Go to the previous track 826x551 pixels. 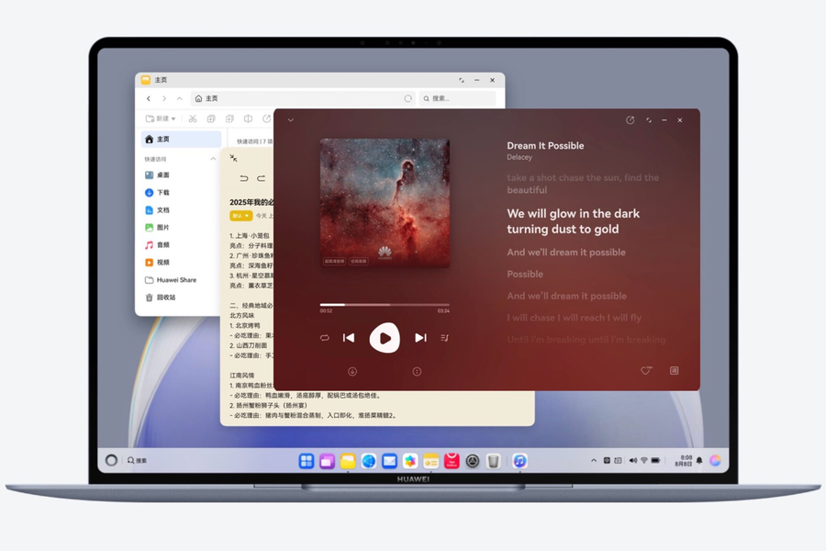coord(349,337)
